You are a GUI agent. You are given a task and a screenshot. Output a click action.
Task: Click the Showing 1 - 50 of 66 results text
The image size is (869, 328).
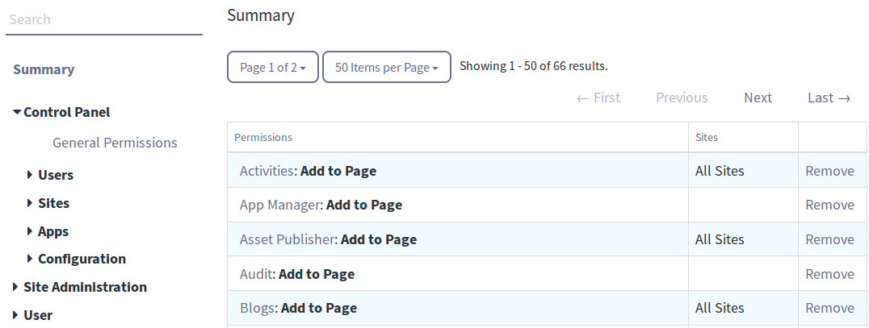pyautogui.click(x=534, y=66)
